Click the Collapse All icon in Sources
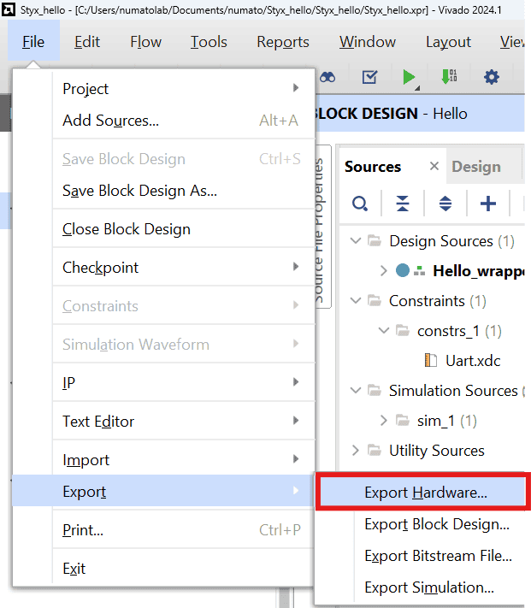The width and height of the screenshot is (531, 608). 403,204
